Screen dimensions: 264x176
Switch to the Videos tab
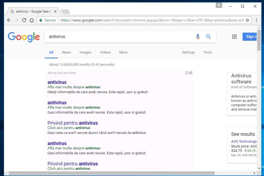pyautogui.click(x=105, y=52)
